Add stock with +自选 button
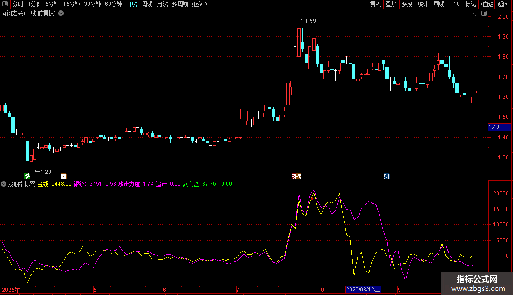This screenshot has width=513, height=295. [x=487, y=4]
